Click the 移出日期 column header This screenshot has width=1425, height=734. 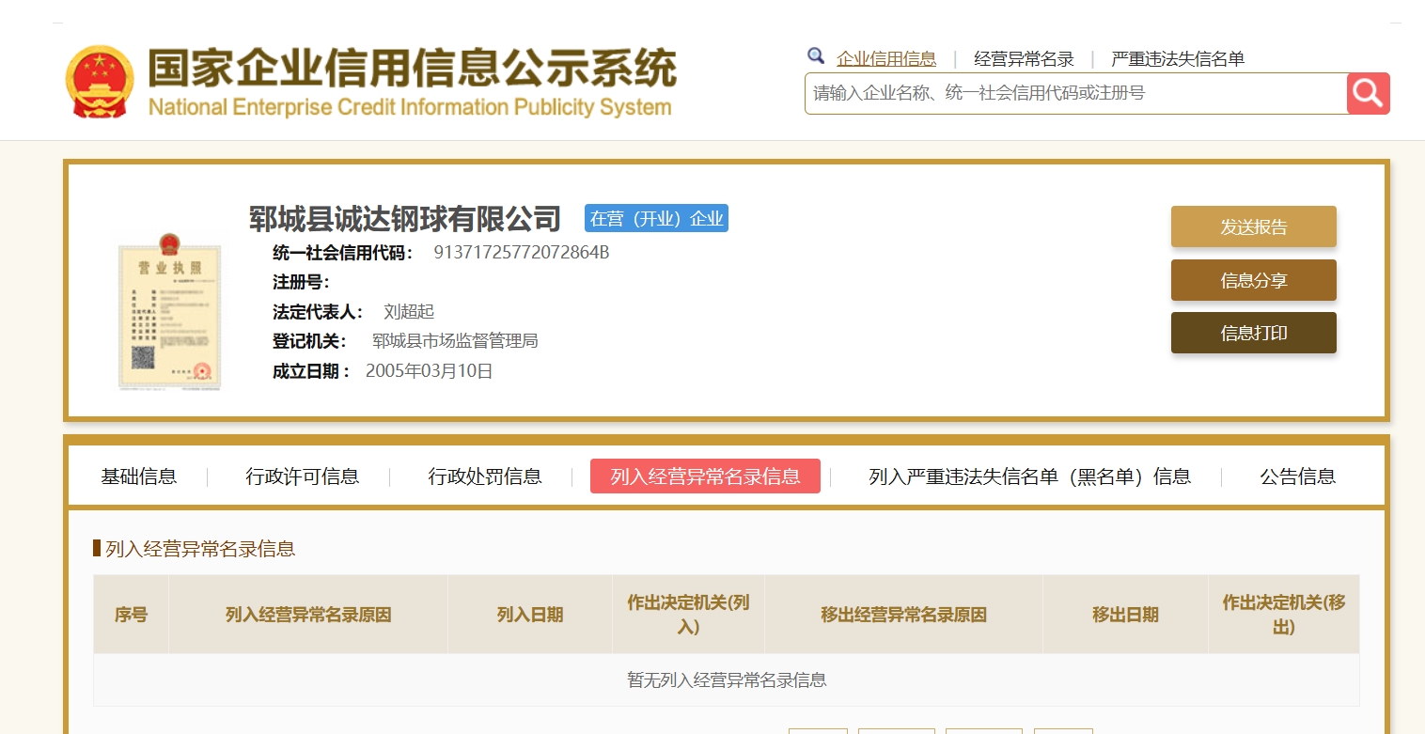click(1125, 615)
